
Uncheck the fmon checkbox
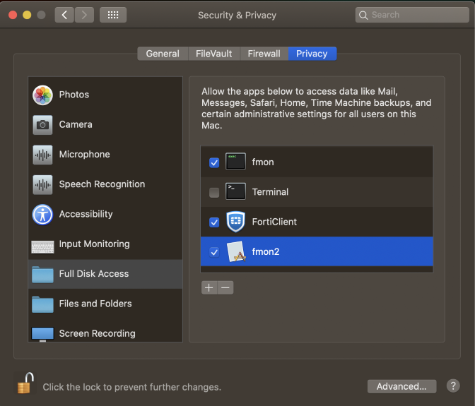pos(214,162)
